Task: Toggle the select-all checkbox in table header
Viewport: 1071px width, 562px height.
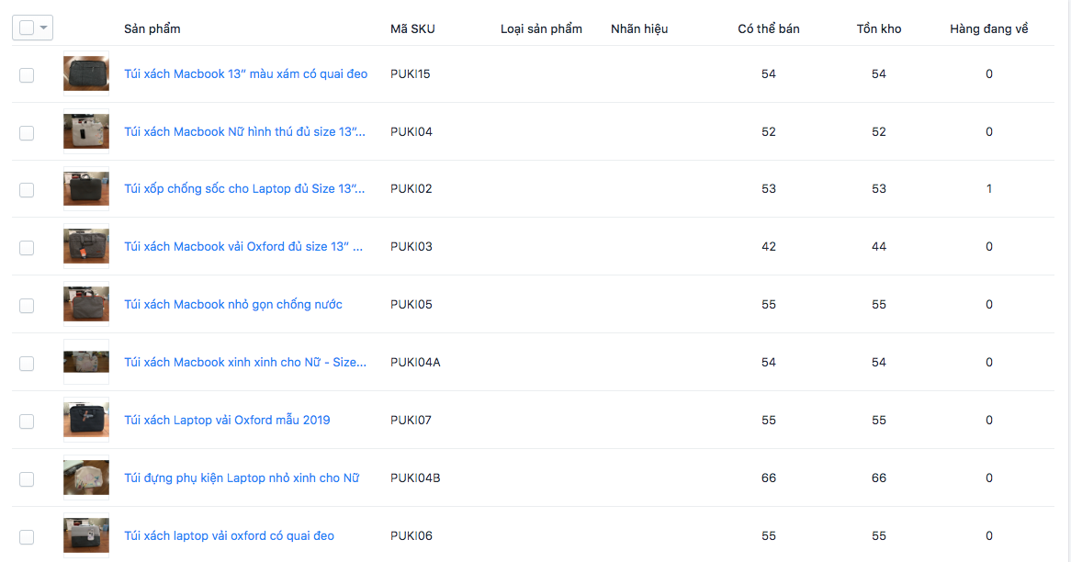Action: coord(27,28)
